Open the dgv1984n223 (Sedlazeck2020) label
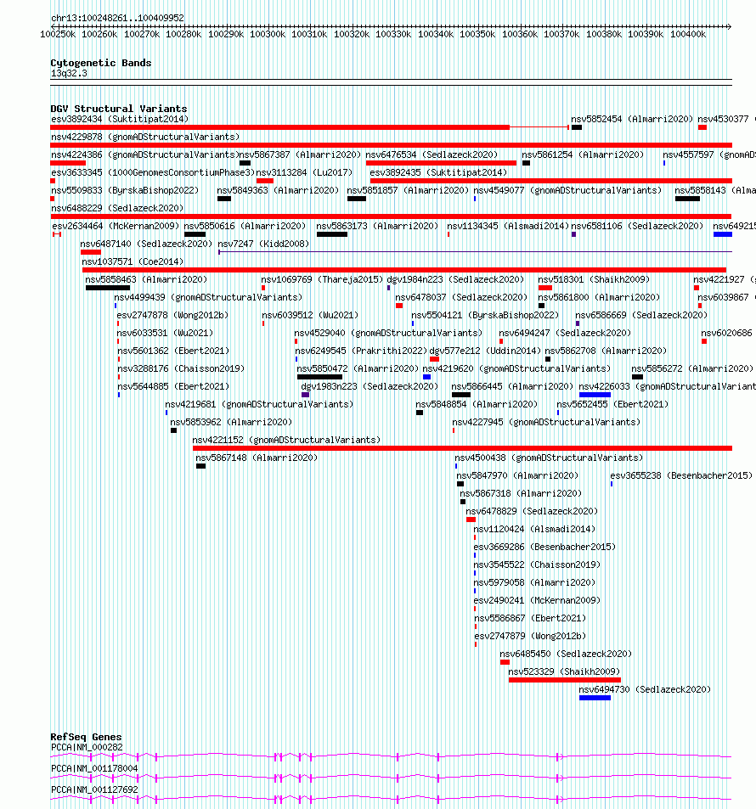756x809 pixels. pos(455,279)
